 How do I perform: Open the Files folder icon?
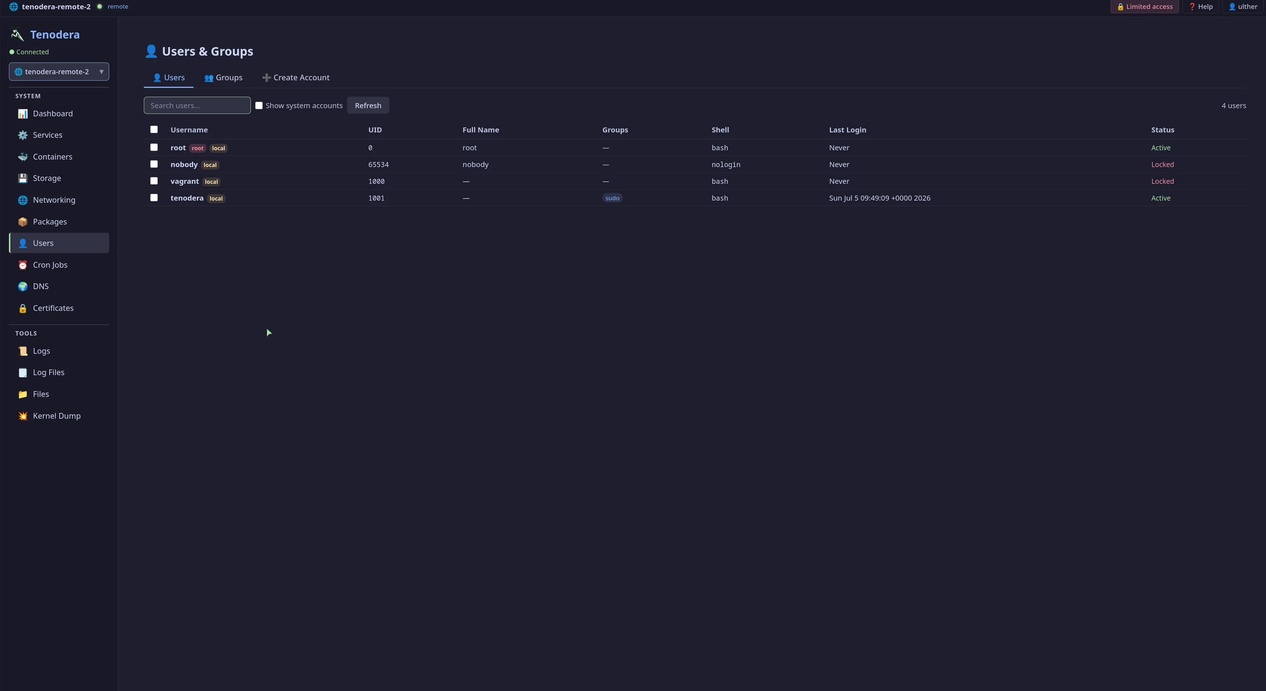[x=22, y=394]
